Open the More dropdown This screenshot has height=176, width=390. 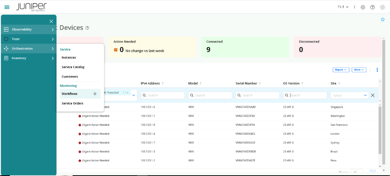tap(359, 70)
